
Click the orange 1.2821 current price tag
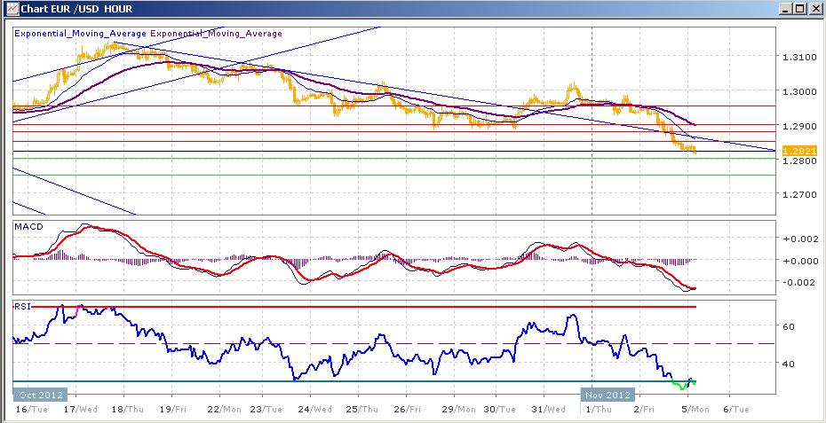[798, 152]
